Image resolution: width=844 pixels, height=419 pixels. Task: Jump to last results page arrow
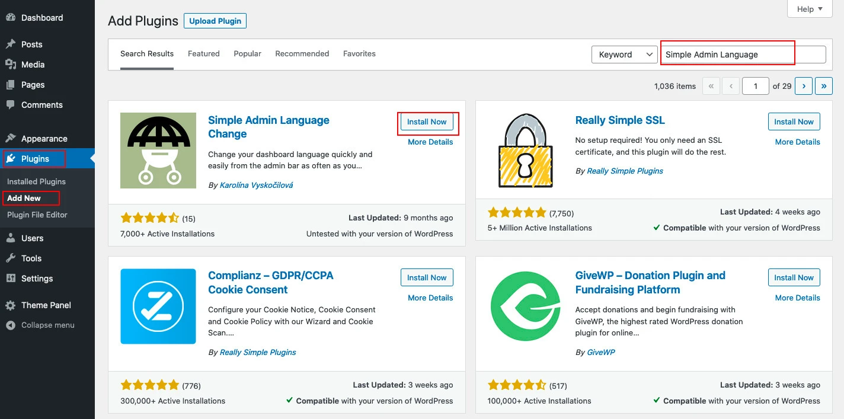(824, 86)
